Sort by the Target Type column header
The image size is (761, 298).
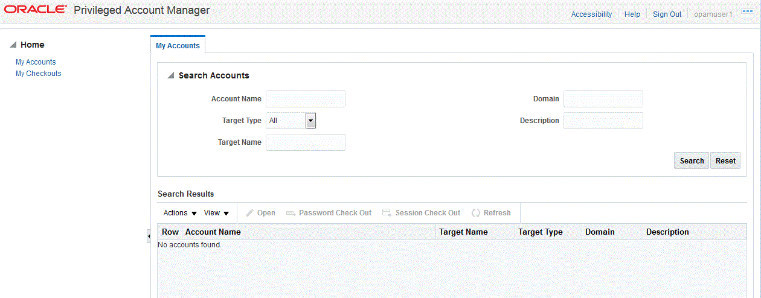(x=549, y=232)
